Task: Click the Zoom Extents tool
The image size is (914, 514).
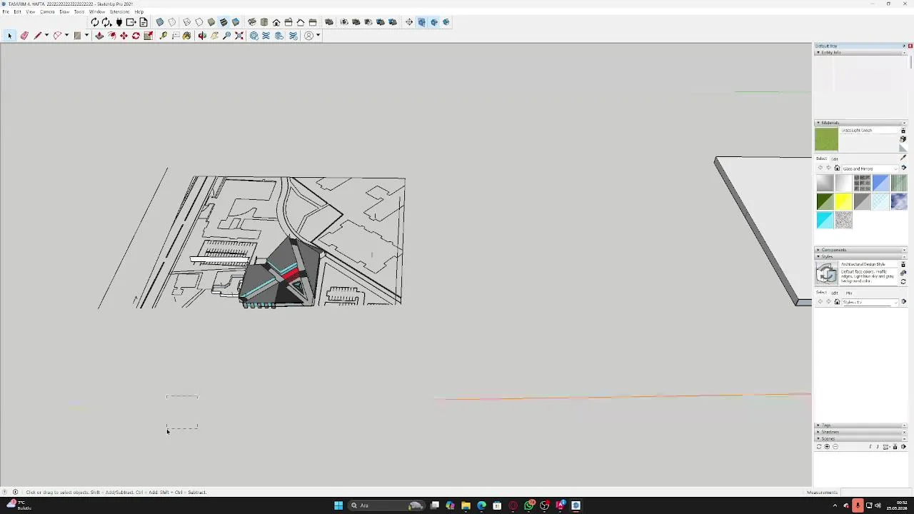Action: coord(239,36)
